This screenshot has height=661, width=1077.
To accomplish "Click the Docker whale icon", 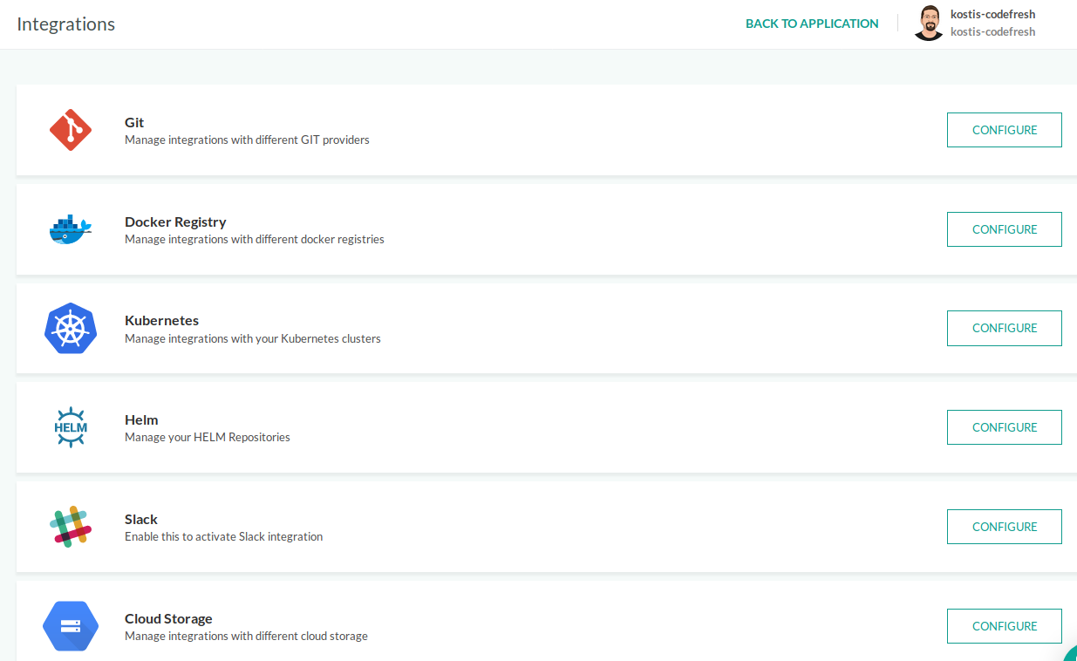I will click(71, 230).
